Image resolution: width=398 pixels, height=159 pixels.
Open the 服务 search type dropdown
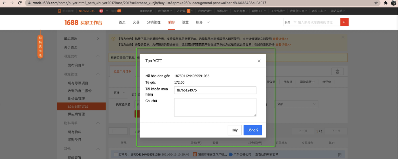click(x=290, y=22)
